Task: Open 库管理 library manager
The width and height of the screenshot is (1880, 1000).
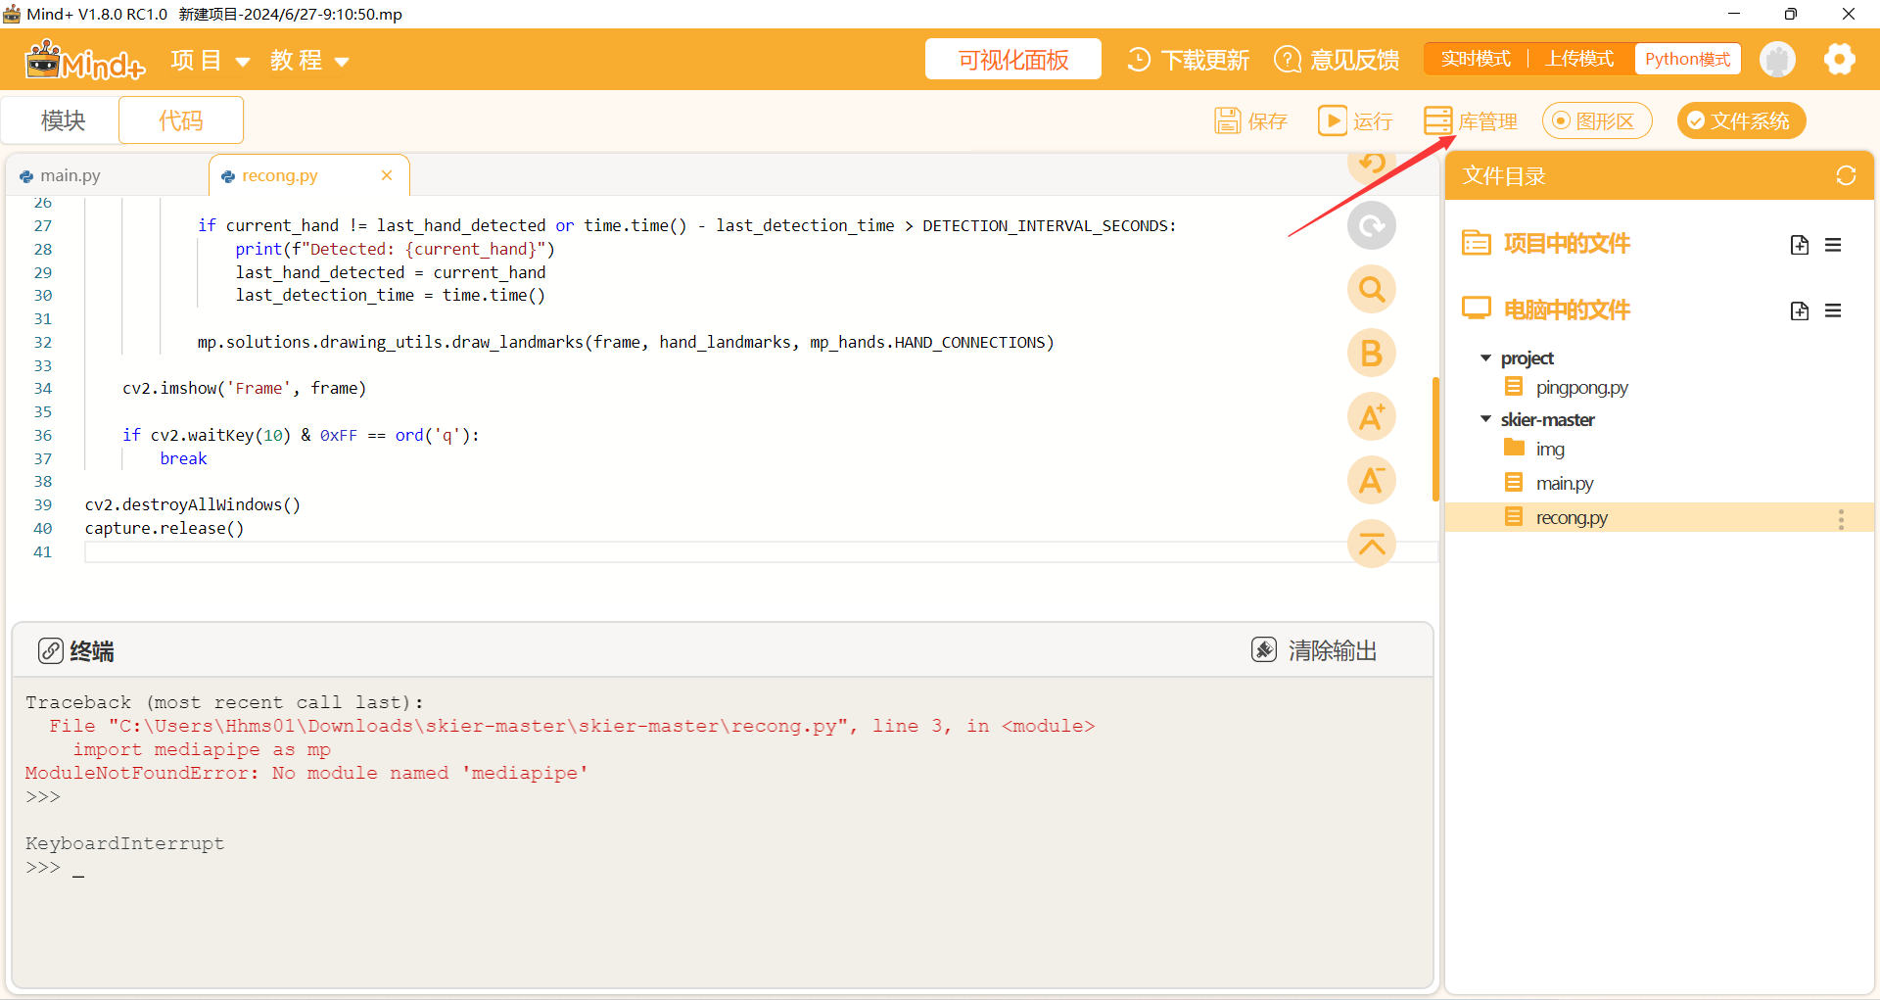Action: 1470,120
